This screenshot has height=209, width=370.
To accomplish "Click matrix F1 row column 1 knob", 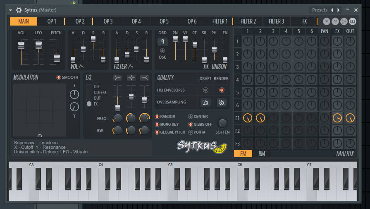I will tap(248, 118).
